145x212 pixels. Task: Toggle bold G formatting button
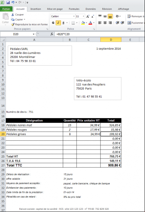(53, 23)
